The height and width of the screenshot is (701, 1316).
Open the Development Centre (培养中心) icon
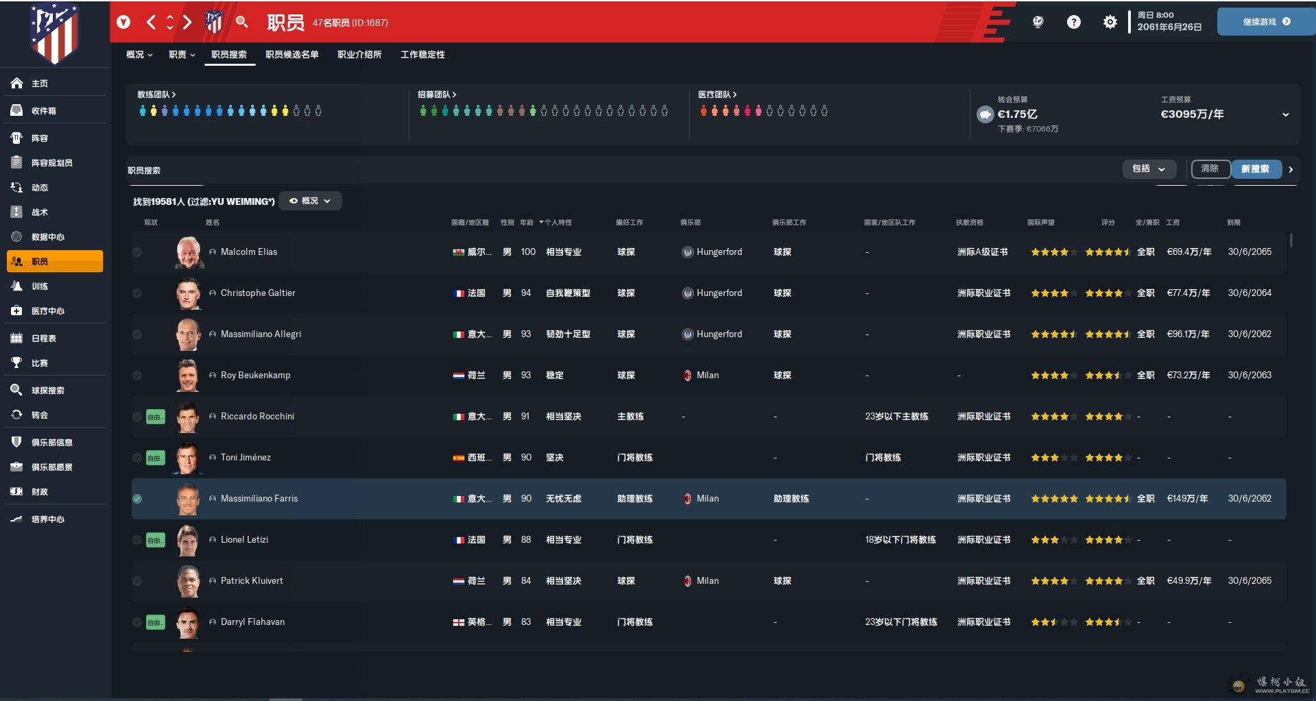point(16,519)
